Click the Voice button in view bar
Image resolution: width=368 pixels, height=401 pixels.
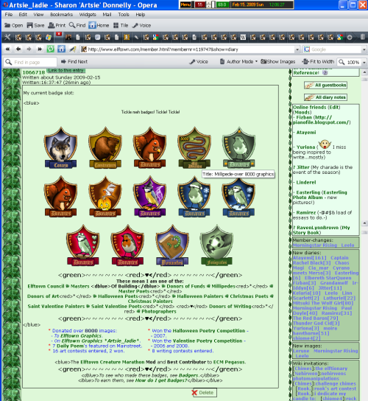pyautogui.click(x=199, y=62)
